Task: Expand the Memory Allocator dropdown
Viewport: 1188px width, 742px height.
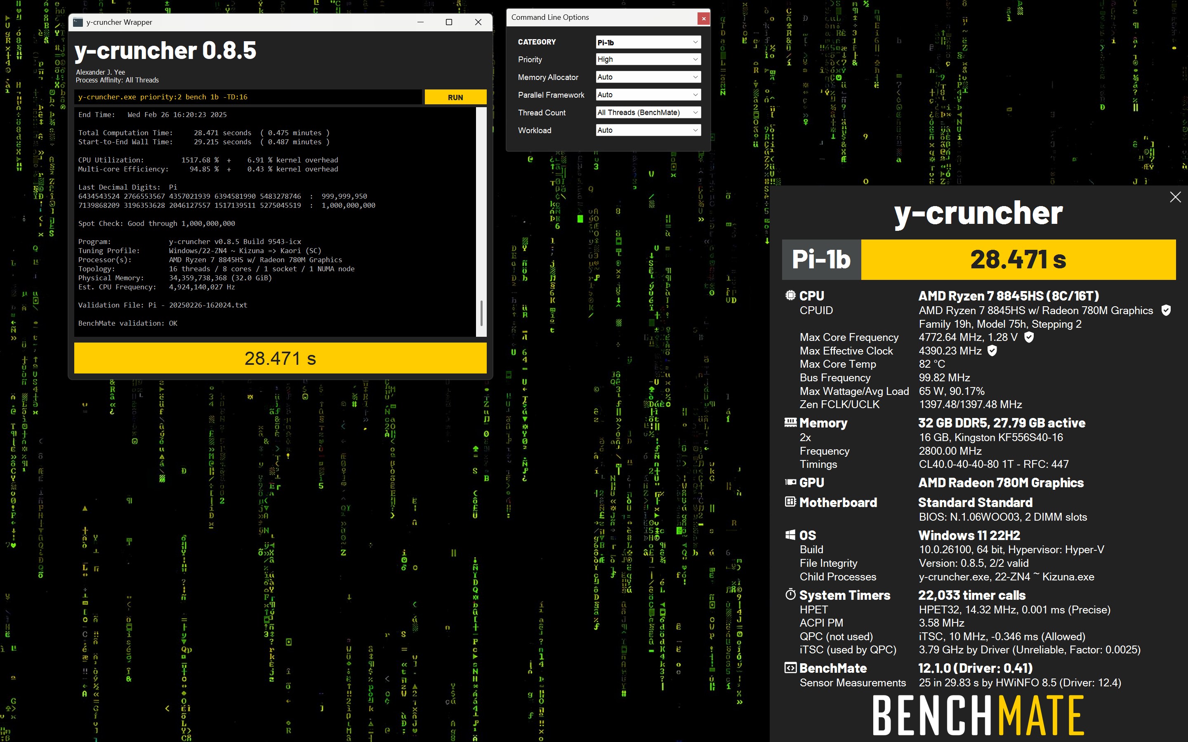Action: pyautogui.click(x=648, y=77)
